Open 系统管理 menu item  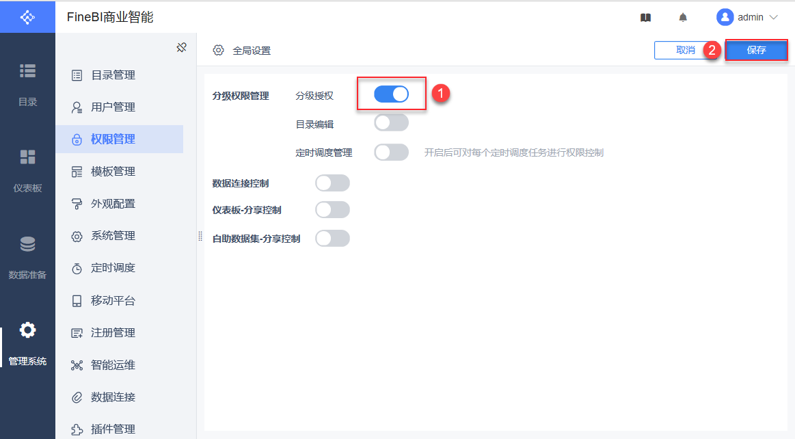tap(113, 236)
